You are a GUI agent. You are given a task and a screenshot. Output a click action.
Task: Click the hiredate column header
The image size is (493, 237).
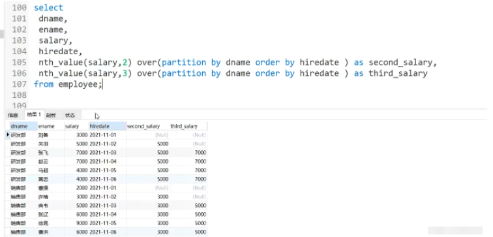pos(108,126)
